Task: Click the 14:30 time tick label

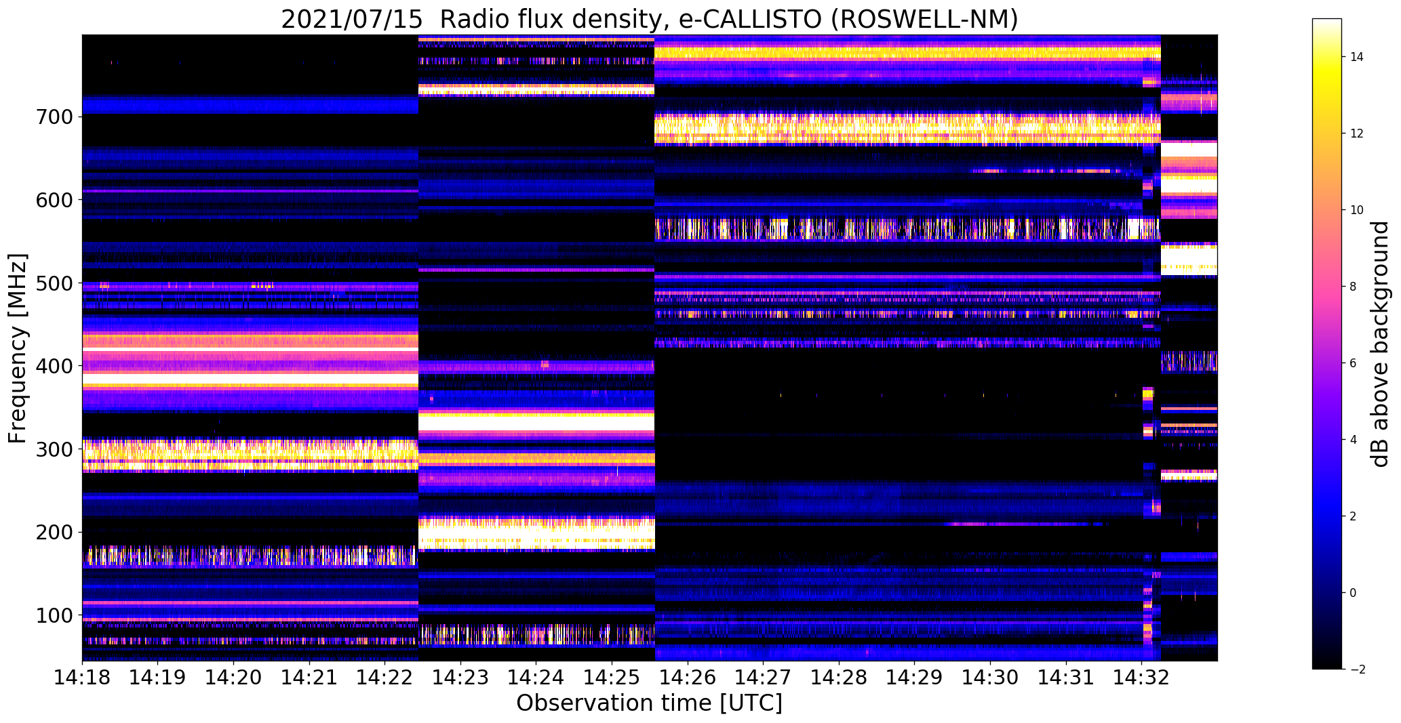Action: click(990, 677)
